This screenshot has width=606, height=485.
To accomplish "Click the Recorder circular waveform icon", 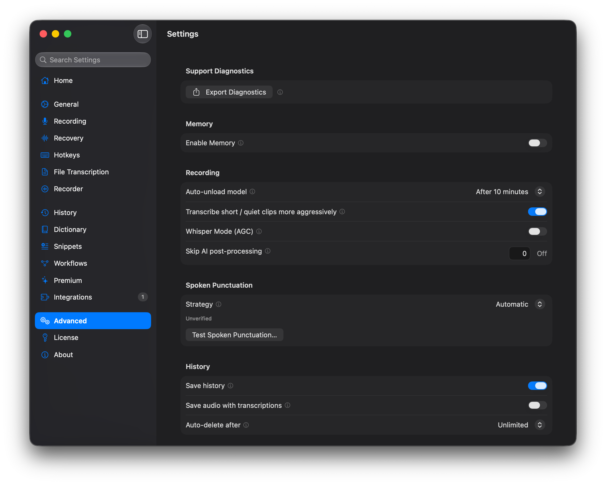I will point(45,189).
